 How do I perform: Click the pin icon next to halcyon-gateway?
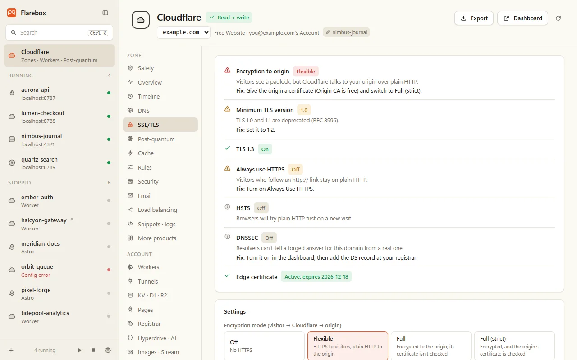[x=72, y=220]
